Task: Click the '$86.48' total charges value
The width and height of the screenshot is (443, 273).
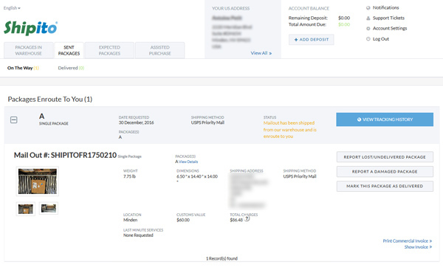Action: [x=236, y=220]
